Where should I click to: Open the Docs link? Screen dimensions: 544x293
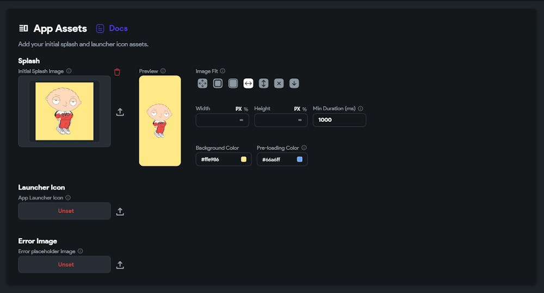pyautogui.click(x=118, y=28)
